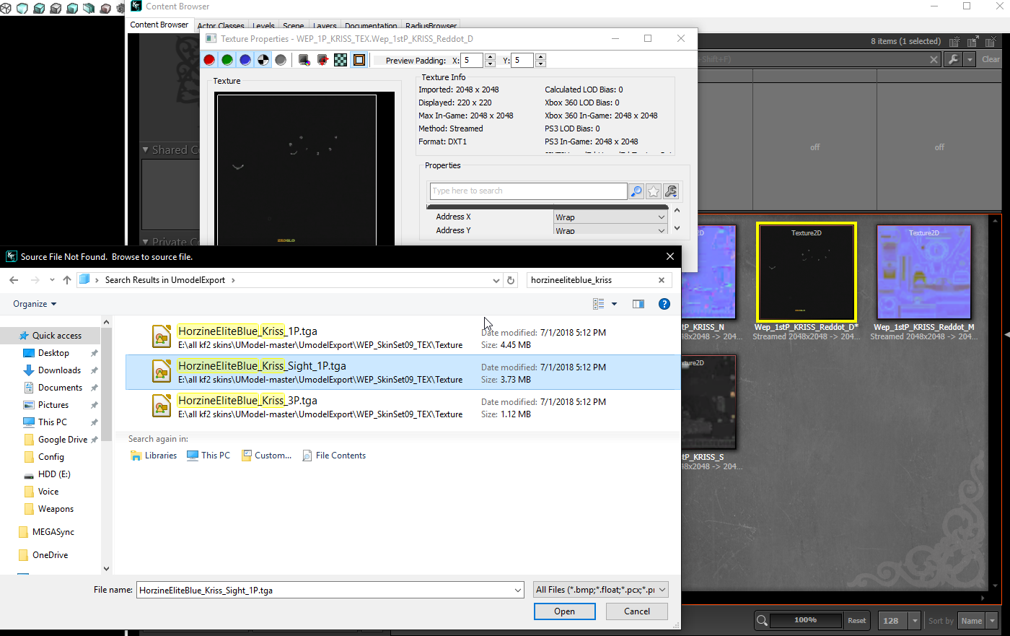This screenshot has height=636, width=1010.
Task: Click the reimport texture icon with red arrow
Action: click(322, 60)
